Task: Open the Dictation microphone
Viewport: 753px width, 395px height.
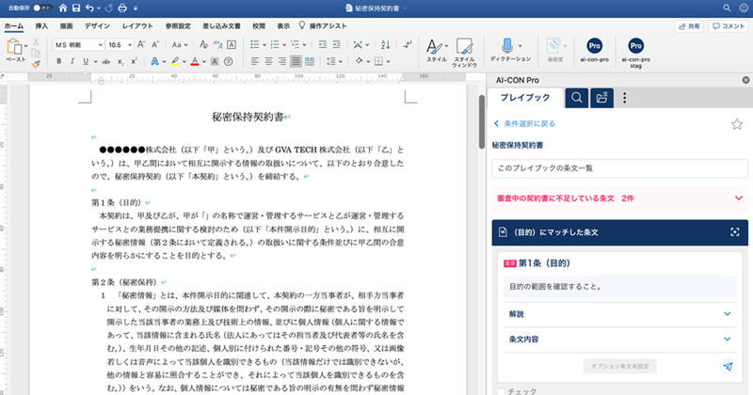Action: tap(506, 46)
